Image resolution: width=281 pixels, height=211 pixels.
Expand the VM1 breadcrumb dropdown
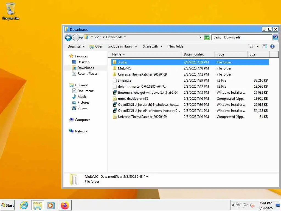pos(103,37)
